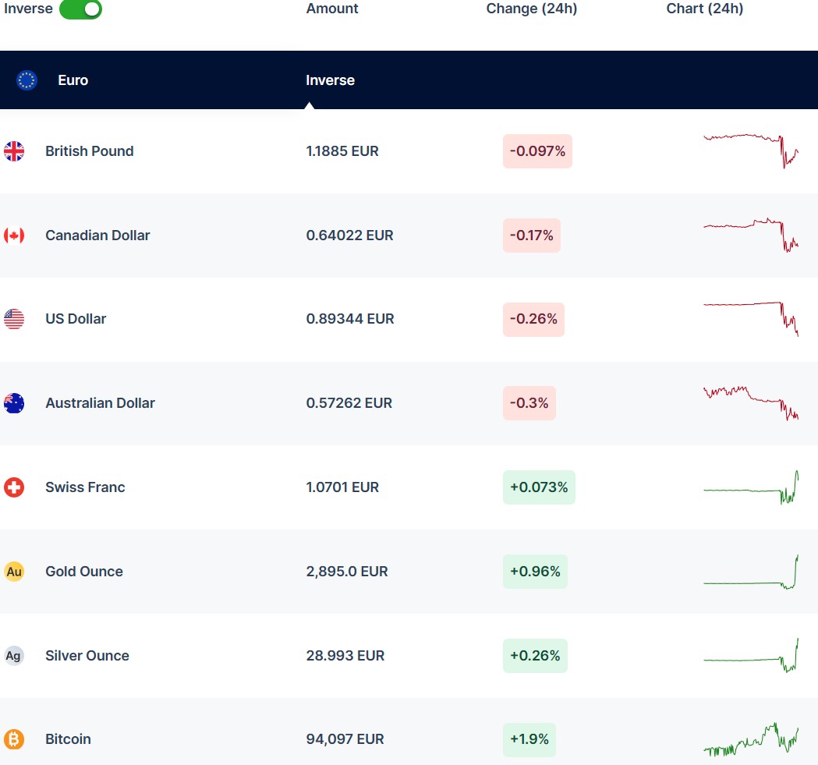Screen dimensions: 818x765
Task: Toggle the Inverse switch off
Action: pos(80,9)
